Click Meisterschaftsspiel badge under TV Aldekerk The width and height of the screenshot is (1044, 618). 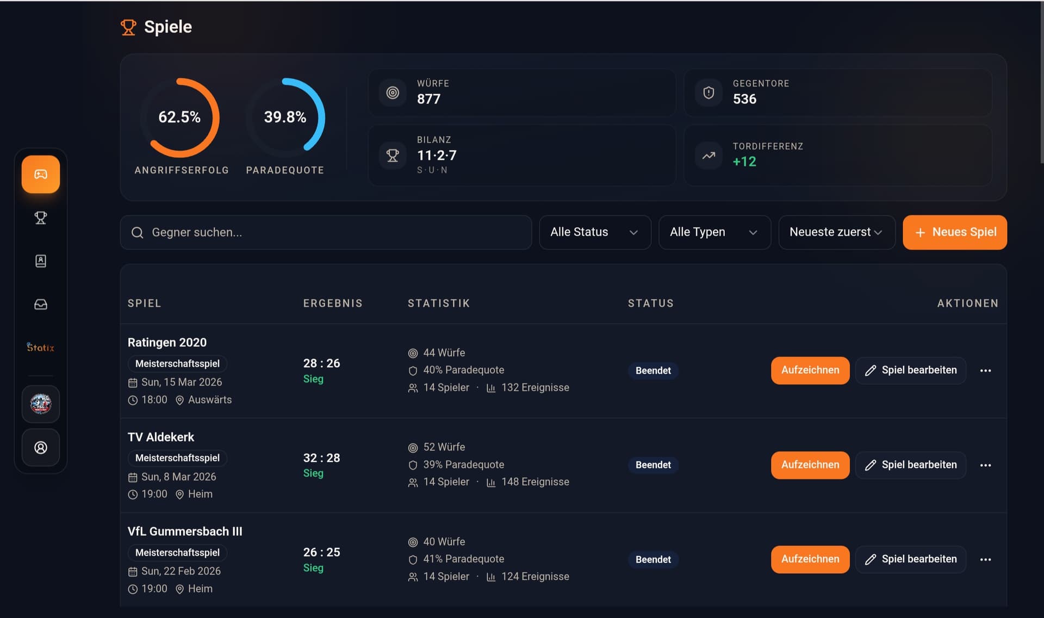tap(177, 458)
